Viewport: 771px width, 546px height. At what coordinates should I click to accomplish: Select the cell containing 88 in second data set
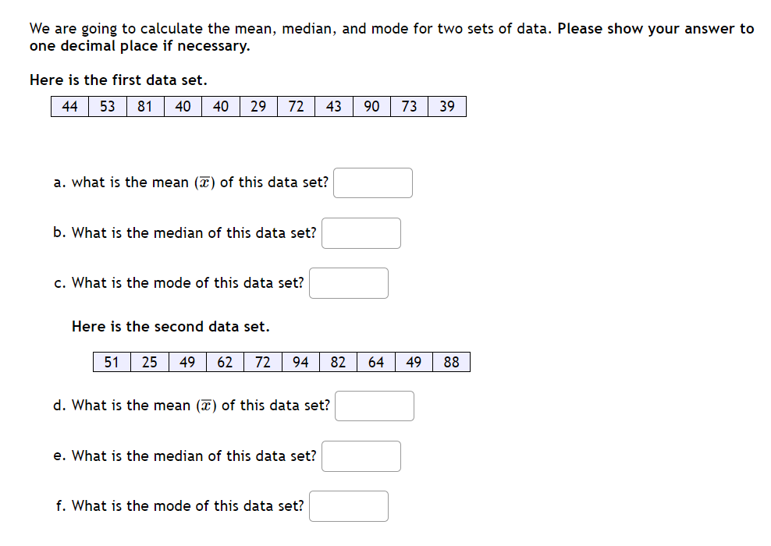tap(451, 362)
